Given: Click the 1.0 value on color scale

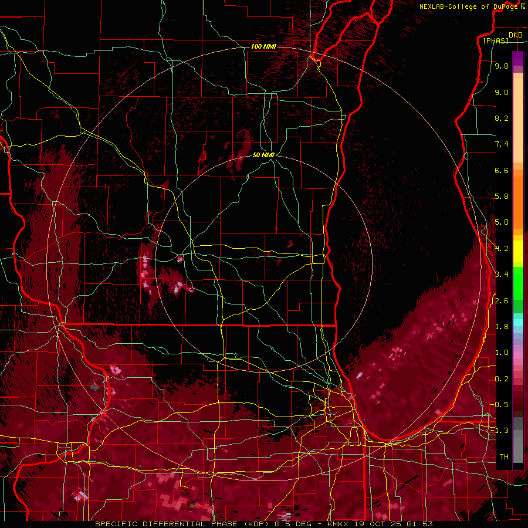Looking at the screenshot, I should pyautogui.click(x=502, y=353).
